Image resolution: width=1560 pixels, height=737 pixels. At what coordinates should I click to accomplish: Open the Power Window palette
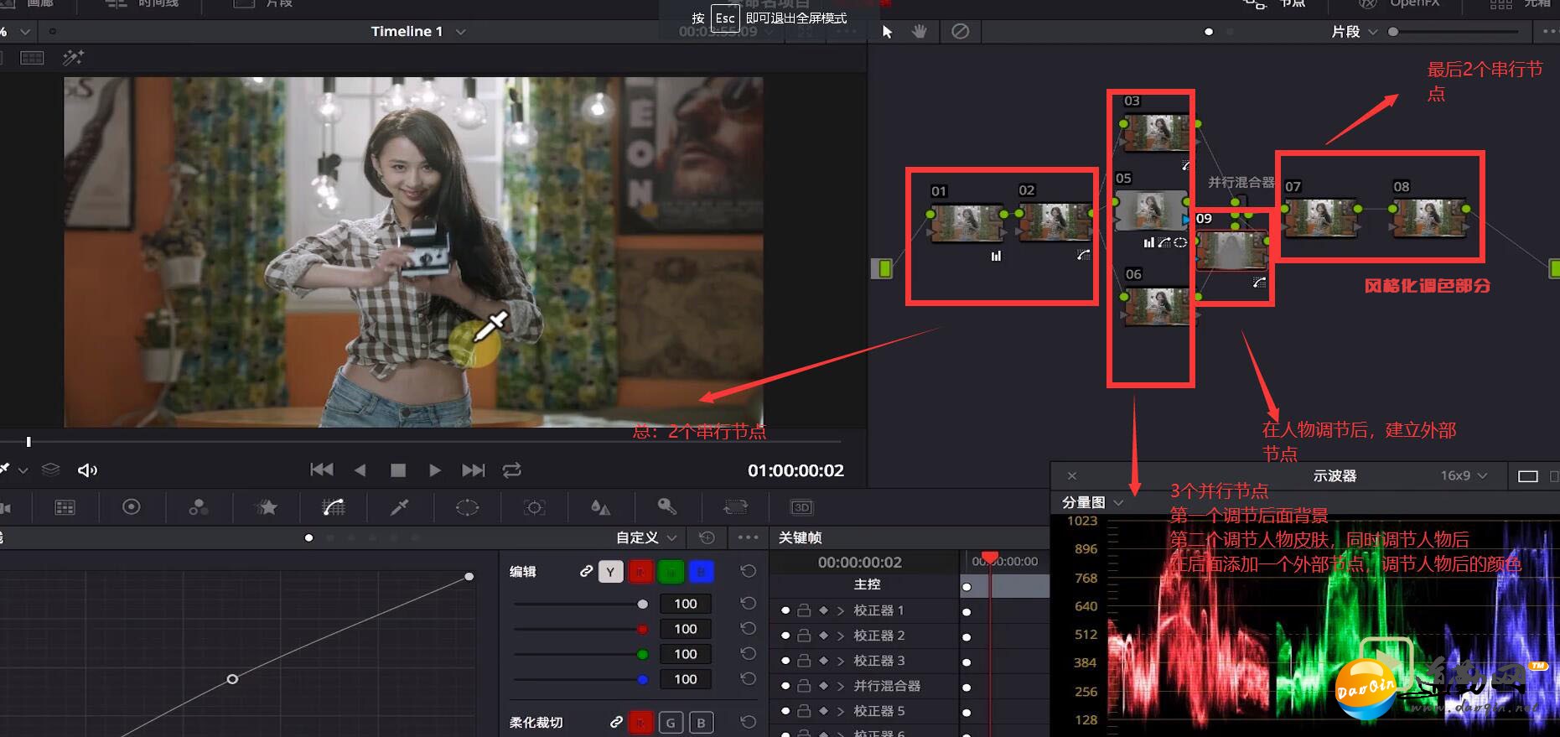(467, 507)
